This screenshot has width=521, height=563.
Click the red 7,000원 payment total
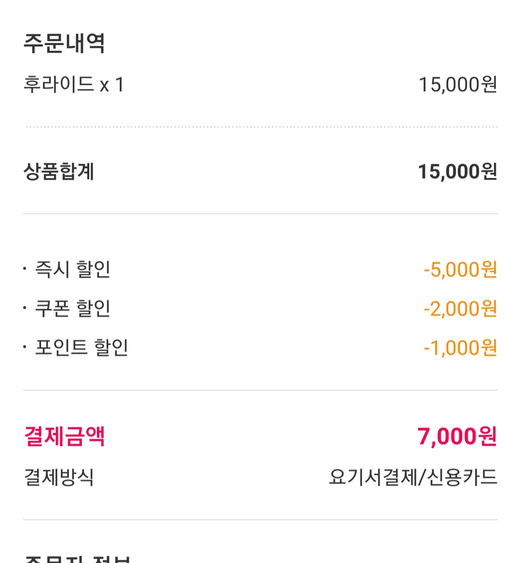point(457,436)
